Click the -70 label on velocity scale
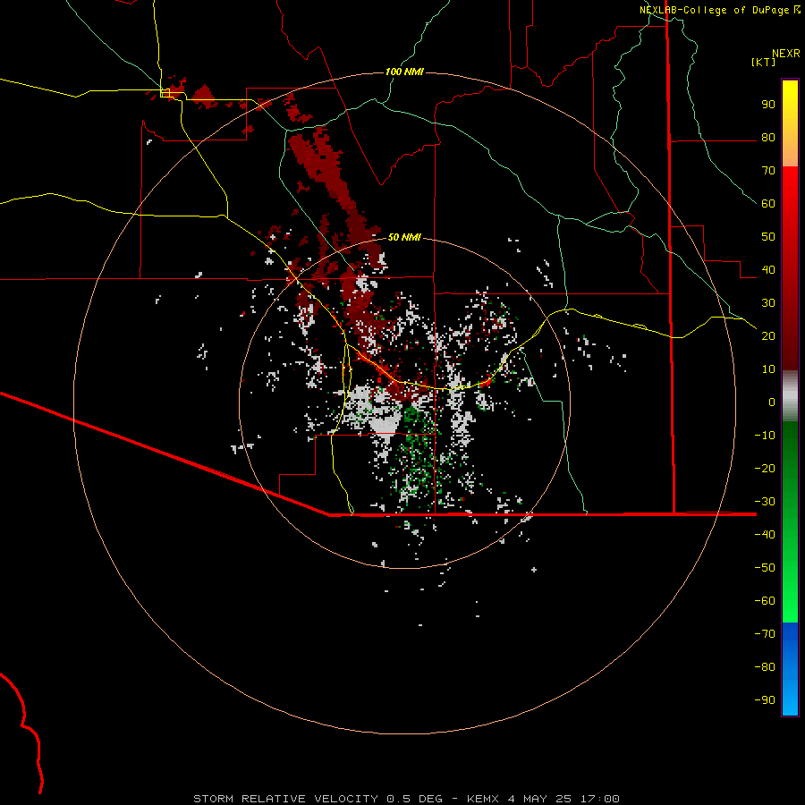This screenshot has width=805, height=805. coord(765,634)
